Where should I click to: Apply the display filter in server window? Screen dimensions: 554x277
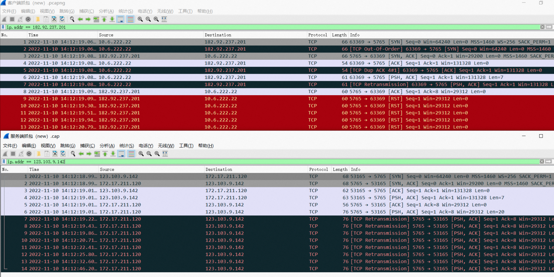coord(549,162)
